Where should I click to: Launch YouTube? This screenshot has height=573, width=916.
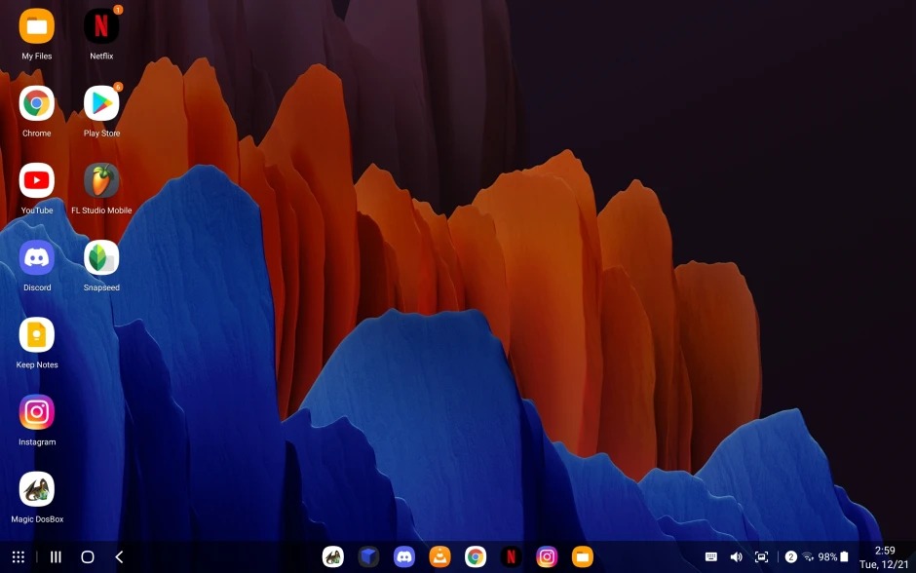click(x=36, y=180)
